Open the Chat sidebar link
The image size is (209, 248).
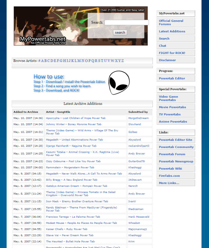click(x=163, y=46)
